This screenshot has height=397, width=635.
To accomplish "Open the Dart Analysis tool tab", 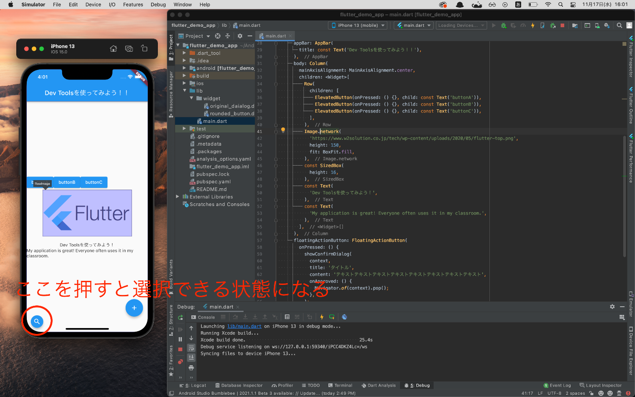I will (x=379, y=385).
